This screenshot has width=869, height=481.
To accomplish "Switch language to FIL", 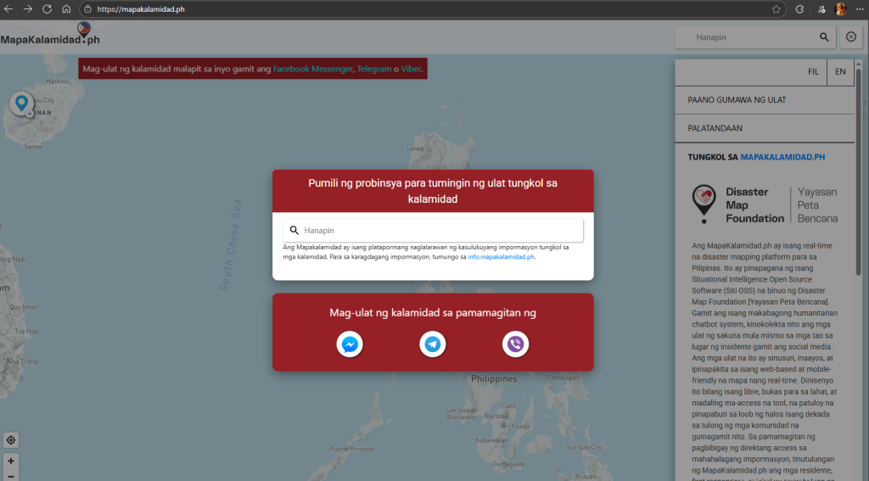I will (x=813, y=72).
